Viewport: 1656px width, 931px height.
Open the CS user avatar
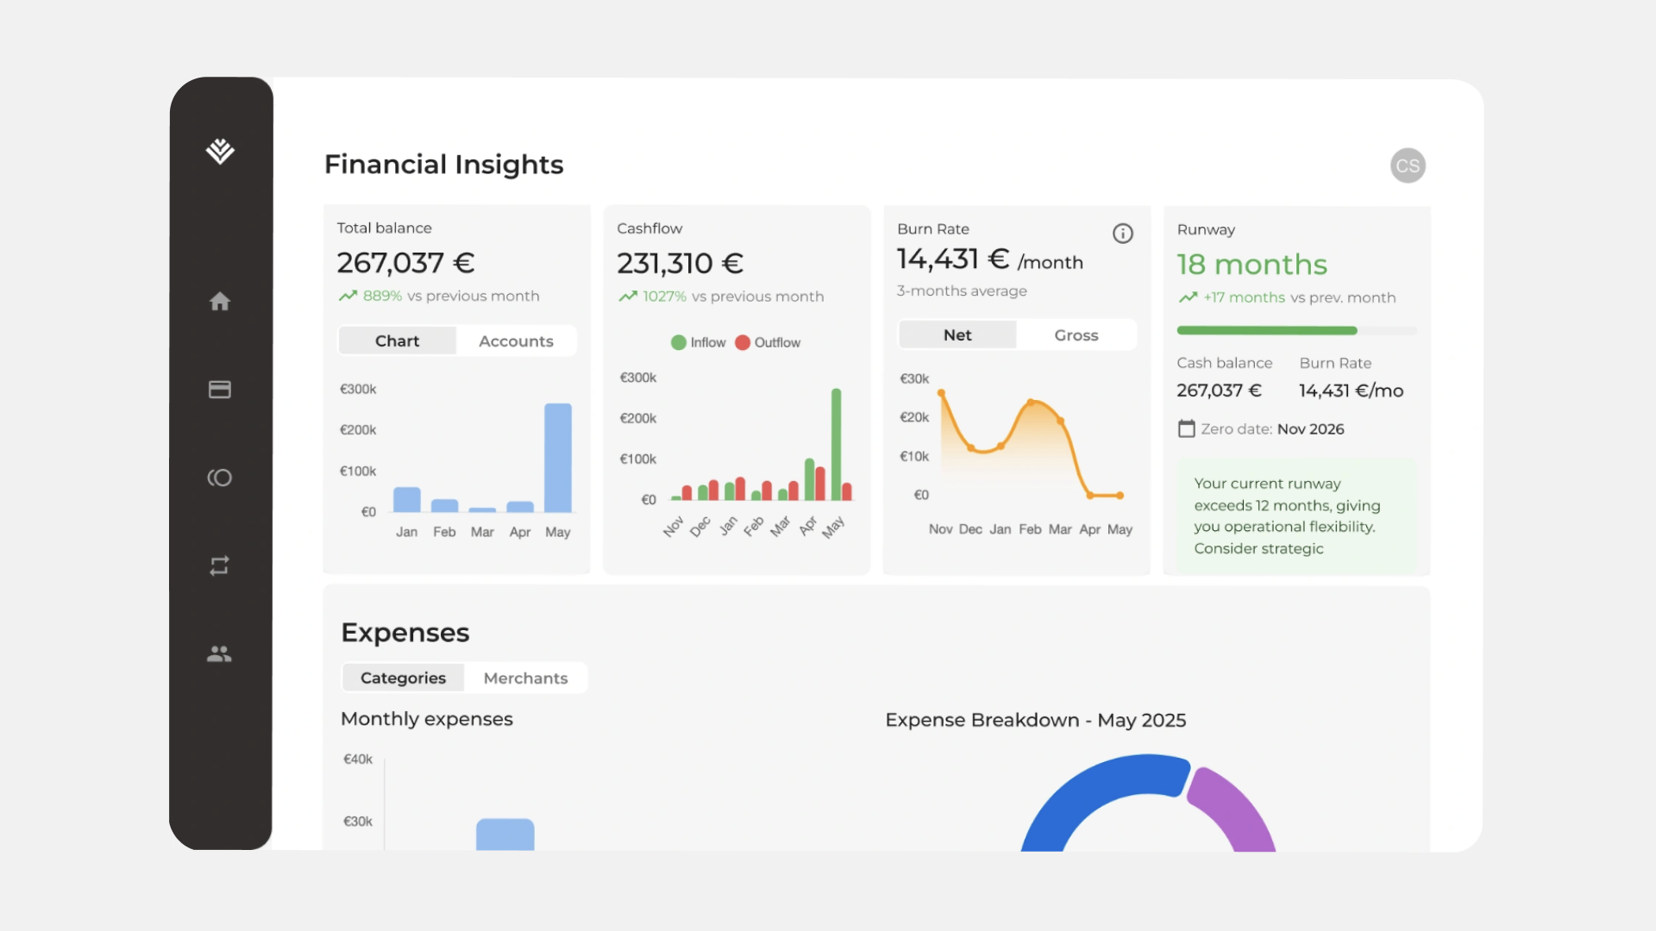pyautogui.click(x=1407, y=166)
